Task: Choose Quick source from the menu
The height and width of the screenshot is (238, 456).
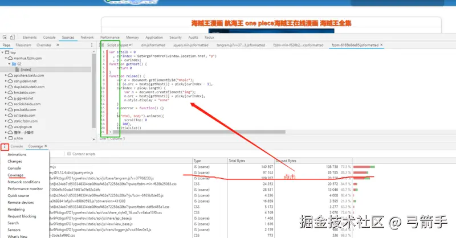Action: coord(18,195)
